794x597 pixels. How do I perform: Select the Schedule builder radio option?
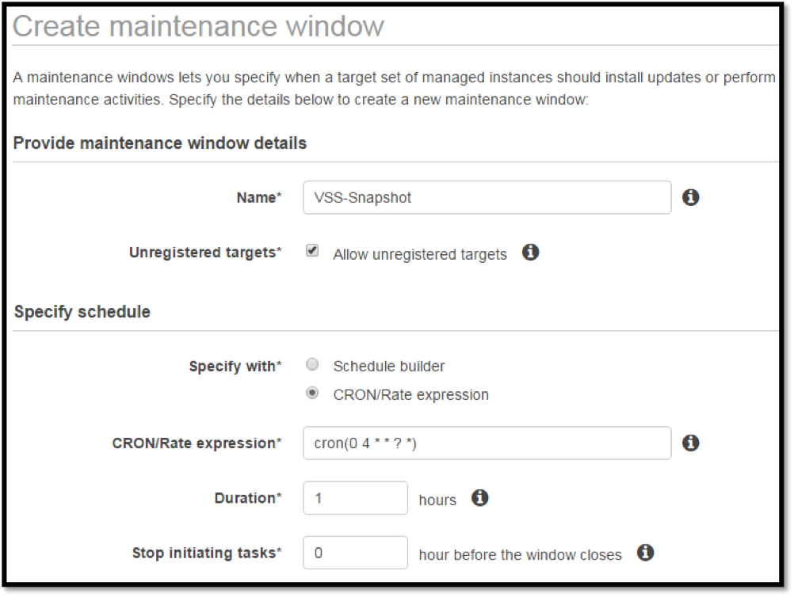click(312, 364)
